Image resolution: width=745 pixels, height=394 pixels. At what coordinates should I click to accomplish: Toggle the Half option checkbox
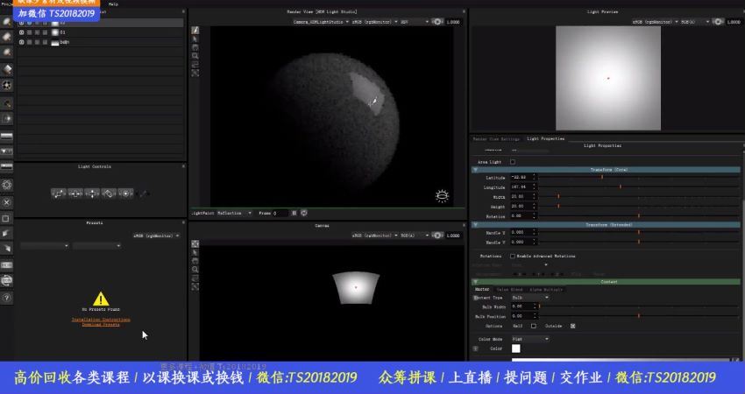tap(534, 326)
